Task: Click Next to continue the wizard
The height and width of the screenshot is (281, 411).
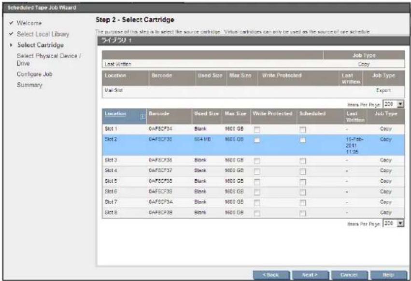Action: point(310,275)
